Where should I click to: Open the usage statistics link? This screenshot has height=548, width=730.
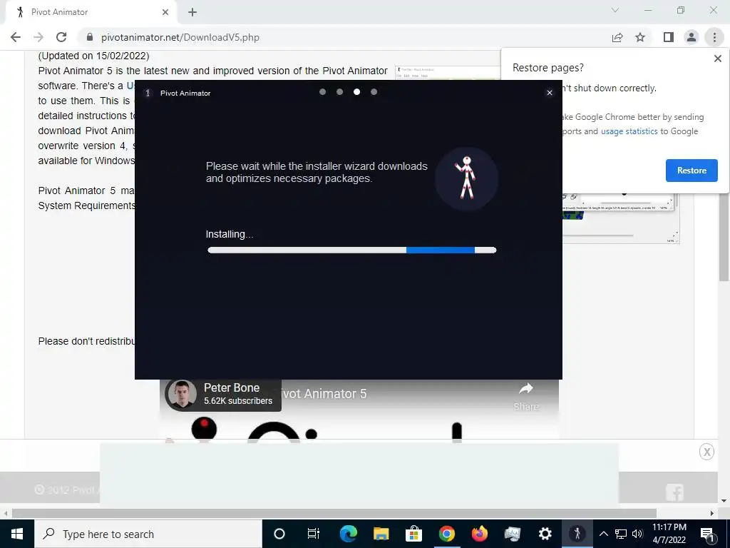(x=629, y=131)
